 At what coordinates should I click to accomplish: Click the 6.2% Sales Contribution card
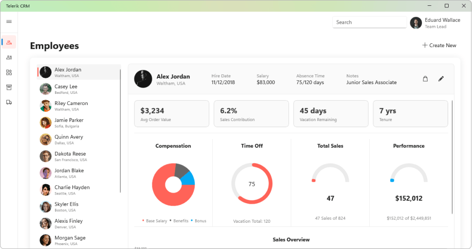[252, 114]
